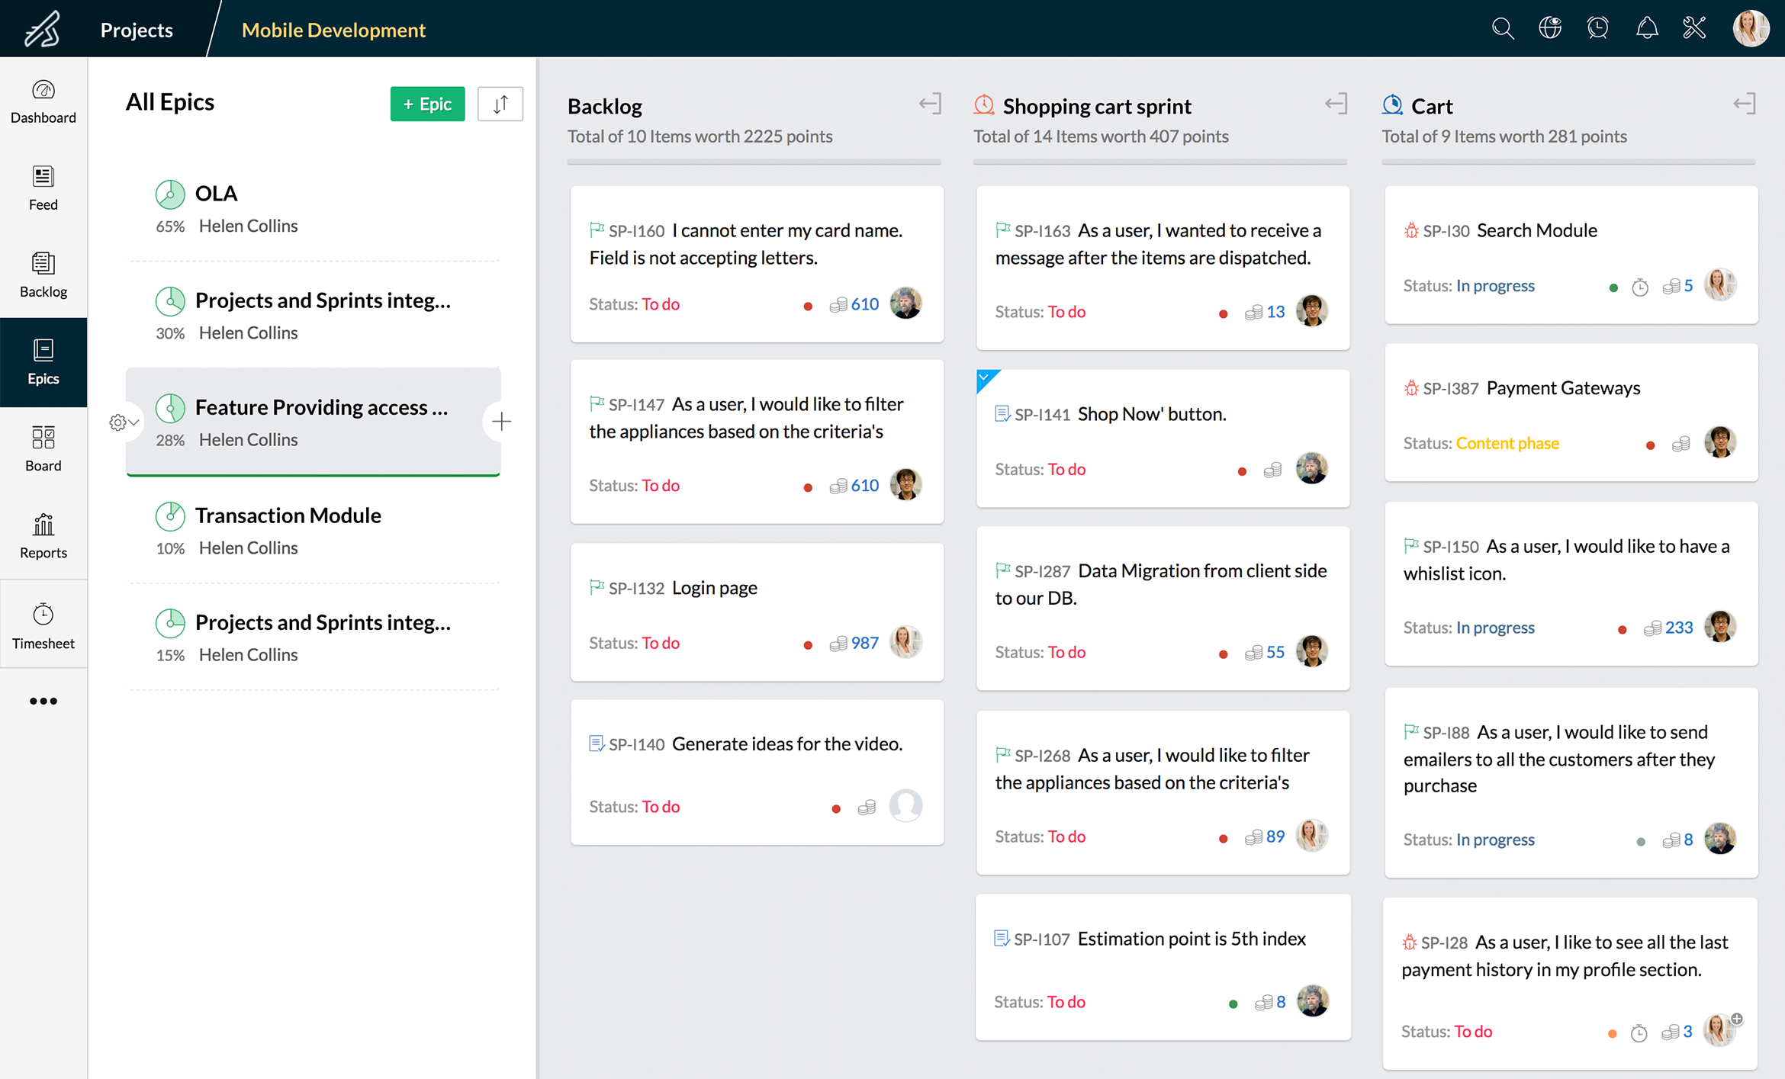Viewport: 1785px width, 1079px height.
Task: Click the timer clock icon in header
Action: point(1597,29)
